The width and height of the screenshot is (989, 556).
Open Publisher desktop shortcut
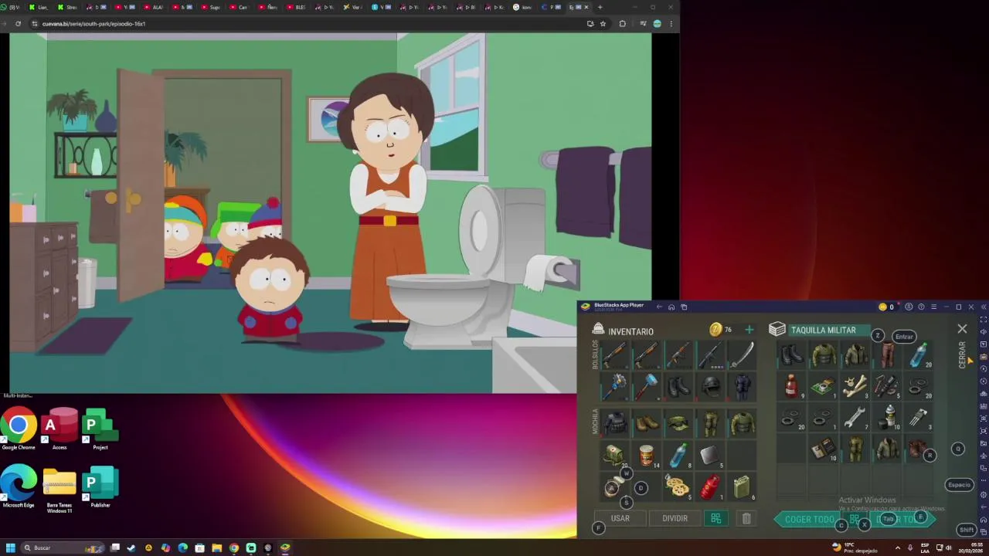click(x=100, y=487)
